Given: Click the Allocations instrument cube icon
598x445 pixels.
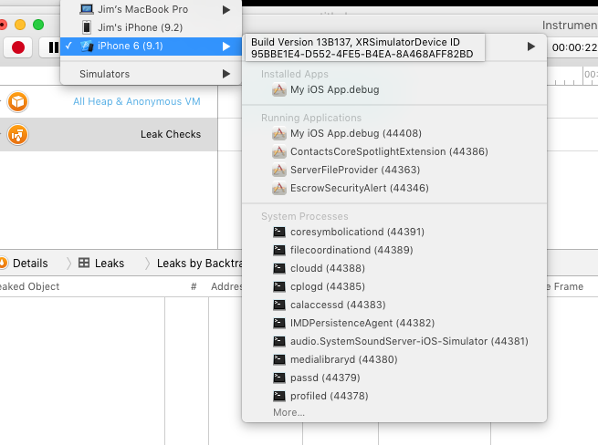Looking at the screenshot, I should [18, 102].
